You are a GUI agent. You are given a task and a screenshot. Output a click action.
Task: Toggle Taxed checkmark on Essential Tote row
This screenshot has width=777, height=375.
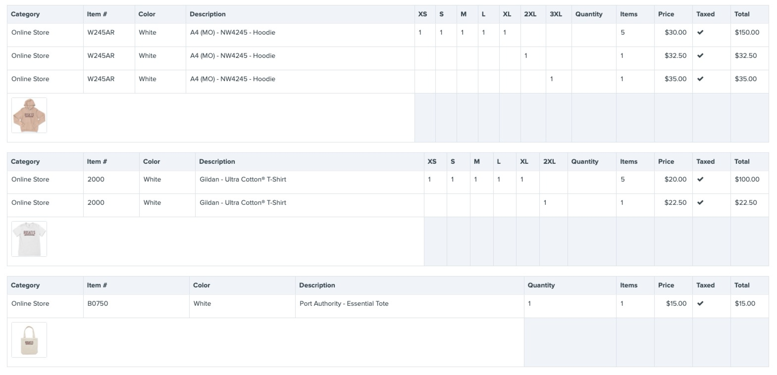click(x=700, y=304)
